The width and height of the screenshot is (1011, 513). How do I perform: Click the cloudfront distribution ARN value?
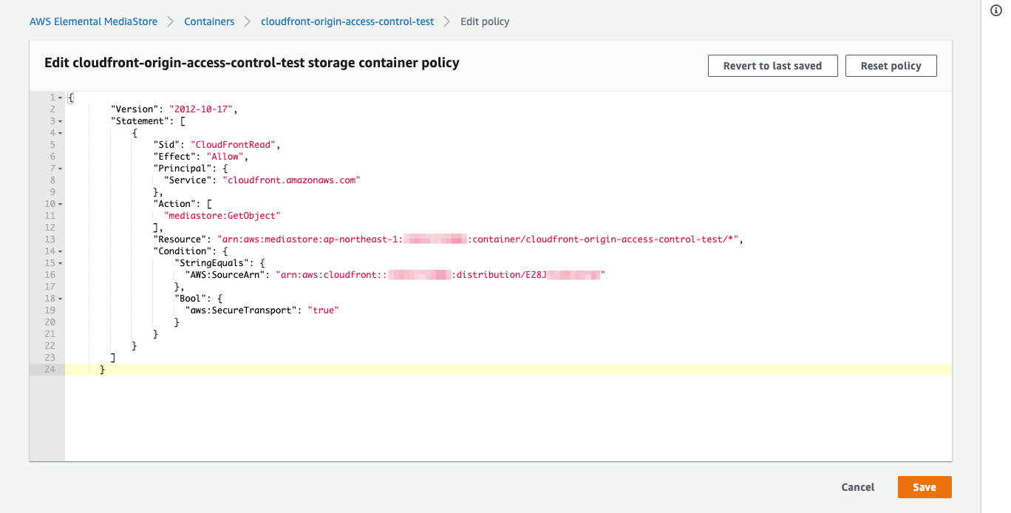click(x=440, y=275)
